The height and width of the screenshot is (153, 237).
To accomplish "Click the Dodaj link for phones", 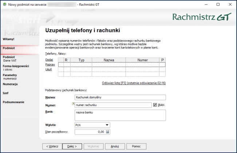I will pos(49,60).
